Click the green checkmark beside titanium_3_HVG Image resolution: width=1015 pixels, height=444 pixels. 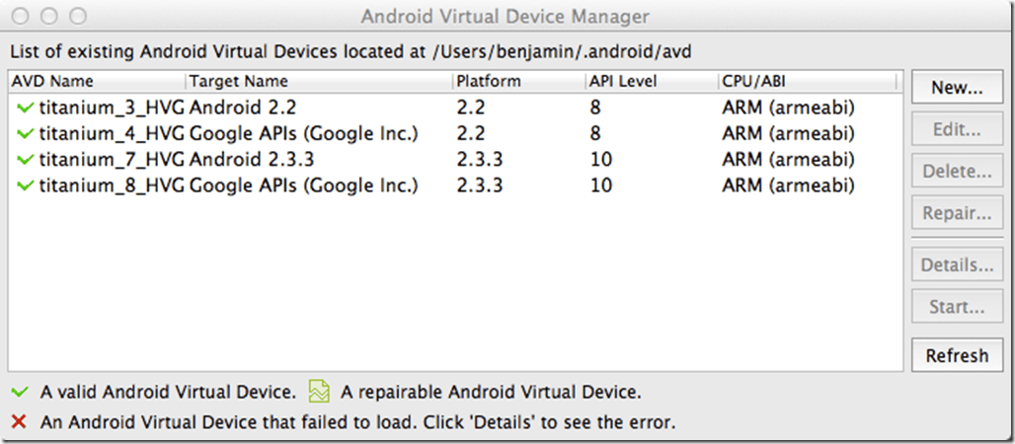25,108
